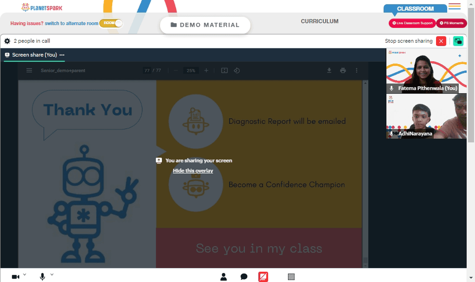The width and height of the screenshot is (475, 282).
Task: Zoom out PDF with minus icon
Action: 176,71
